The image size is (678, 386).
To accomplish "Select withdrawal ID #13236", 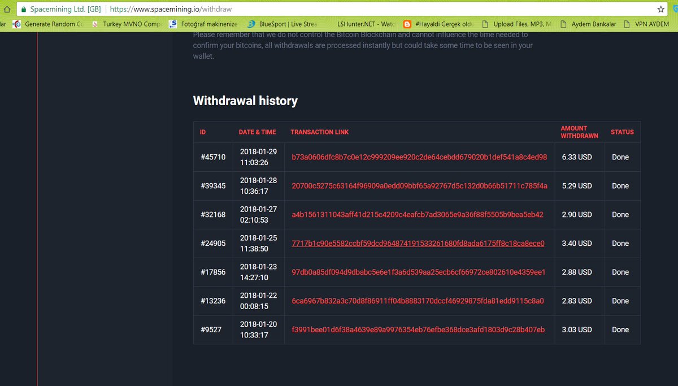I will [213, 301].
